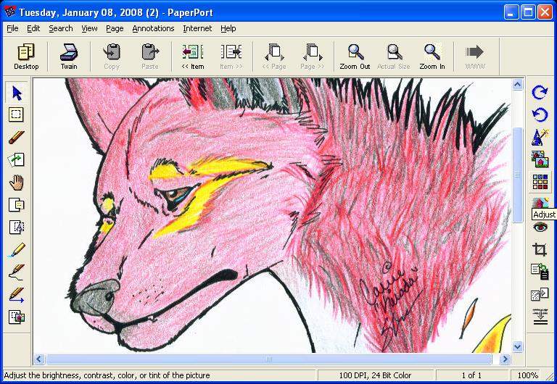Click the "1 of 1" page indicator
The height and width of the screenshot is (384, 557).
[x=471, y=375]
